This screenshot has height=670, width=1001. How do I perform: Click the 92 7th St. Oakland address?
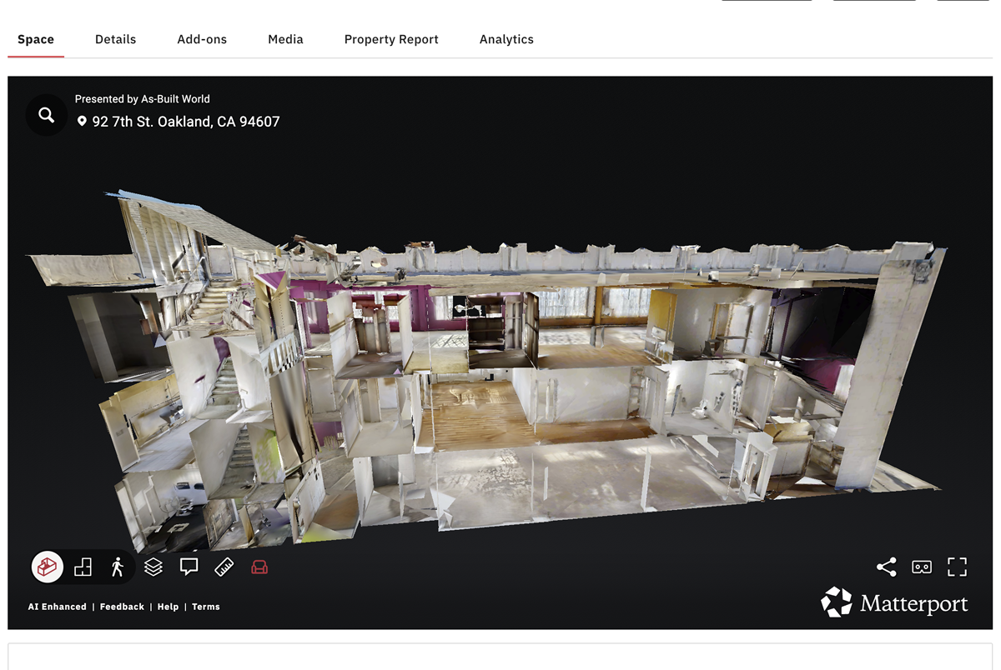click(185, 122)
